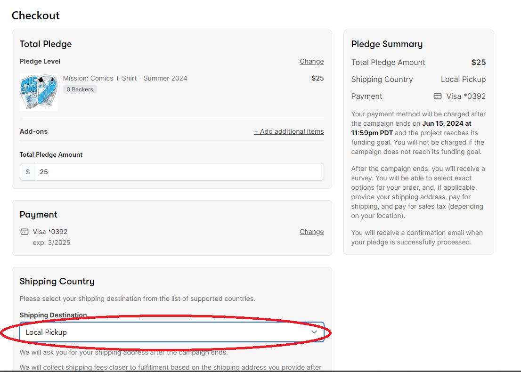This screenshot has height=372, width=521.
Task: Click the Mission: Comics T-Shirt reward title
Action: click(x=125, y=78)
